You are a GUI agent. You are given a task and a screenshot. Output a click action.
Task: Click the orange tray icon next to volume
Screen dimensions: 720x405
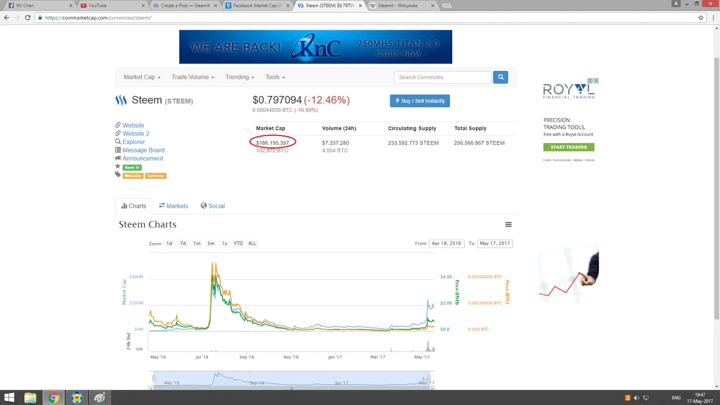[x=628, y=398]
